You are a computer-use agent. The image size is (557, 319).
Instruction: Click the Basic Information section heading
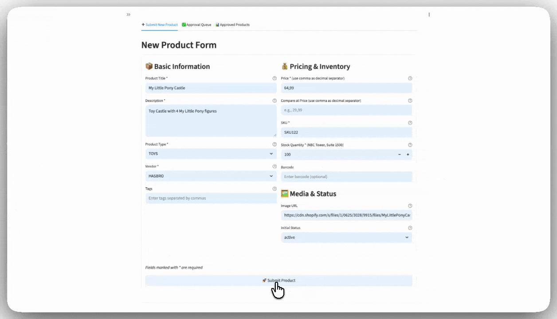coord(178,66)
